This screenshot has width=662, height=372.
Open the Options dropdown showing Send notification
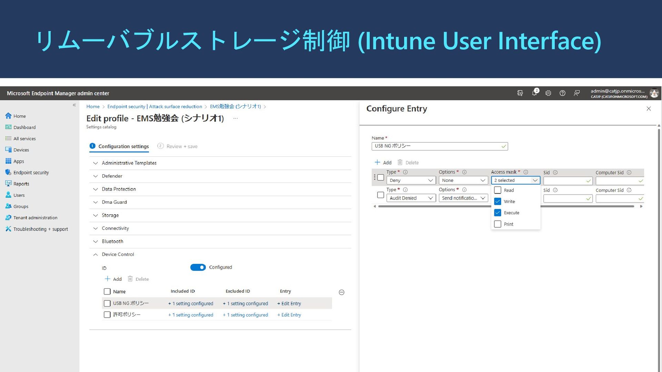463,198
